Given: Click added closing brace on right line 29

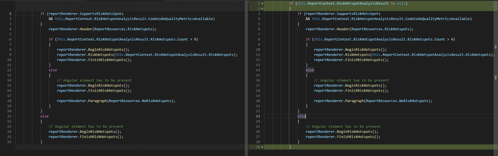Looking at the screenshot, I should click(290, 147).
